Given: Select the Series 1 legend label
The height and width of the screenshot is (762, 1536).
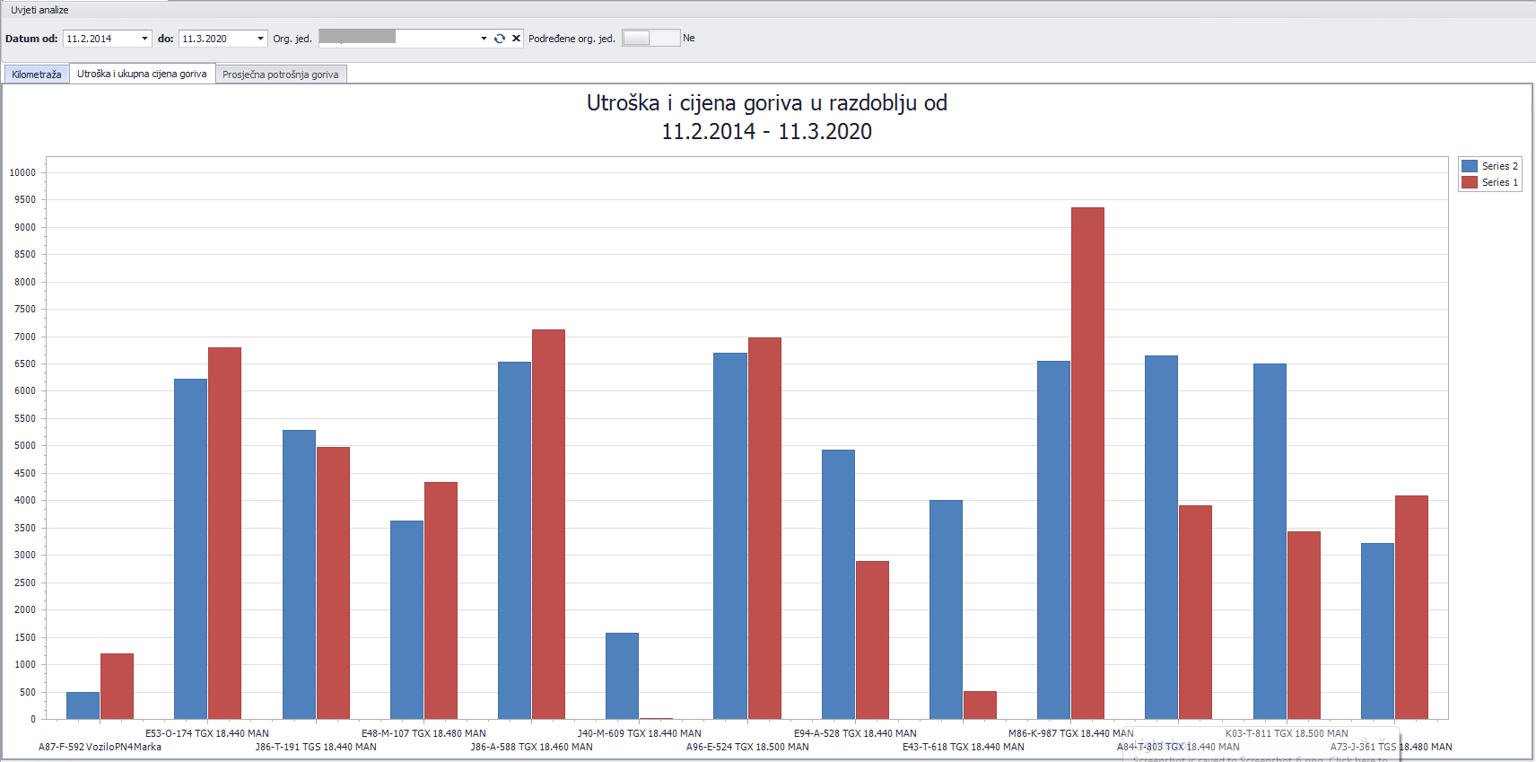Looking at the screenshot, I should [x=1500, y=182].
